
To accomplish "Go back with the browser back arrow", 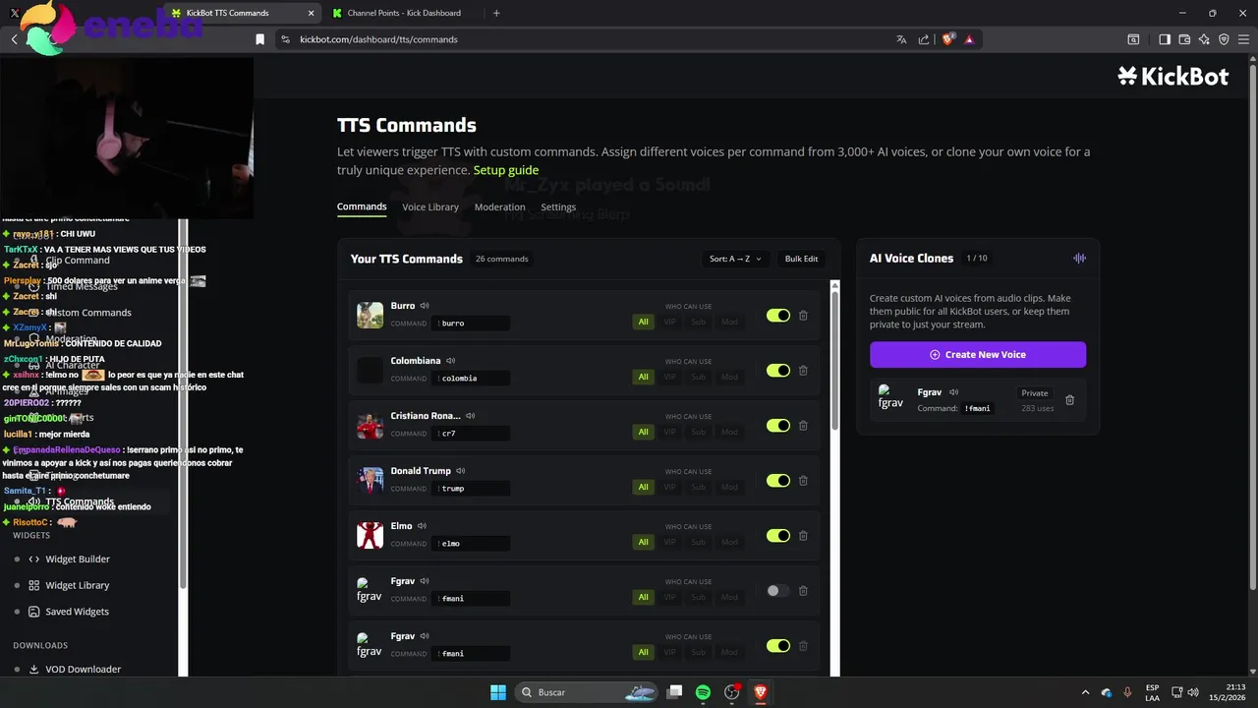I will tap(14, 39).
